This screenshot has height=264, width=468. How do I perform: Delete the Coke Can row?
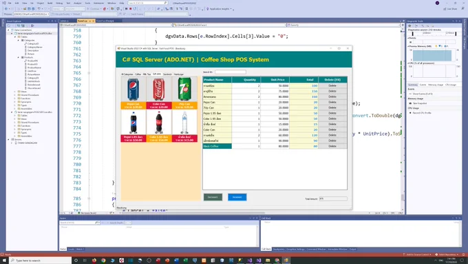point(332,130)
